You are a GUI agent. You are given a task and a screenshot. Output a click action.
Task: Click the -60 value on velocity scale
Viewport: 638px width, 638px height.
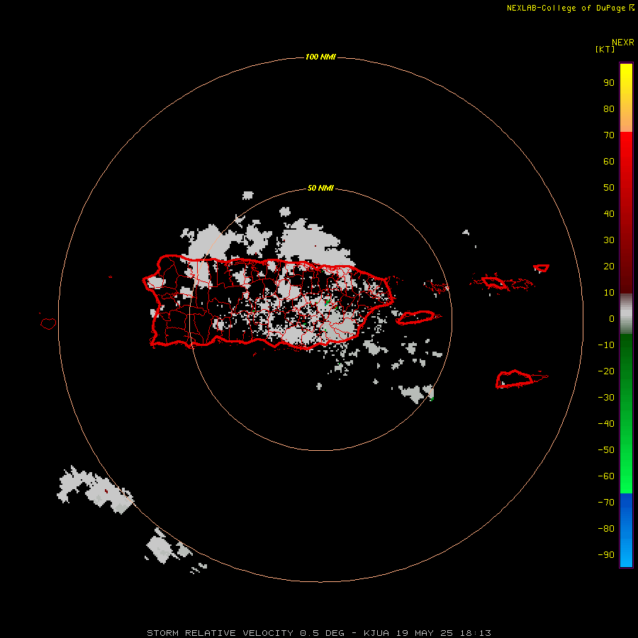pos(606,476)
